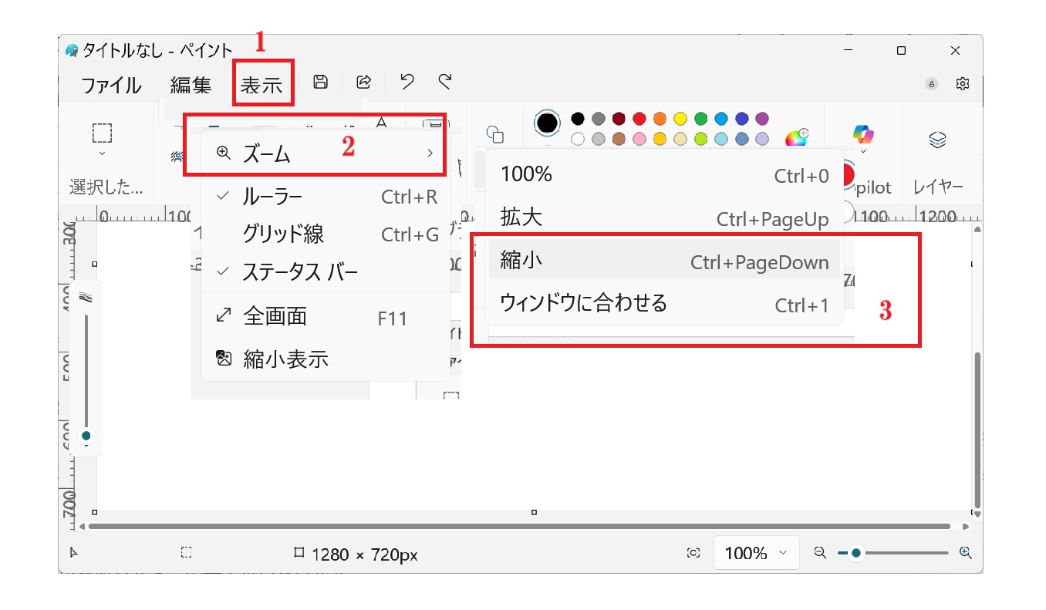The width and height of the screenshot is (1046, 610).
Task: Click the Undo arrow icon
Action: [x=407, y=83]
